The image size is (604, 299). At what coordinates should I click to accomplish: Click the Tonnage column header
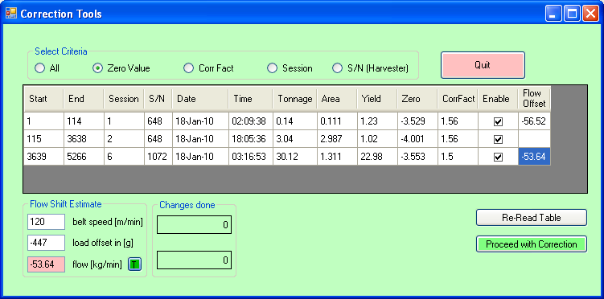pos(295,99)
